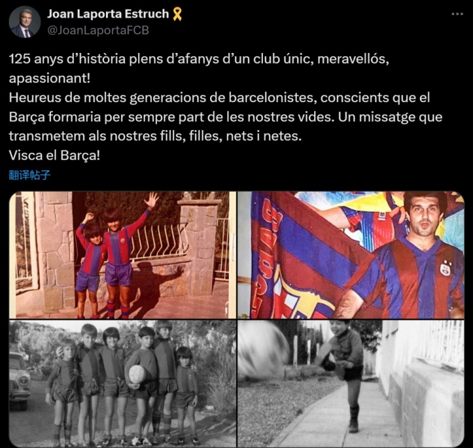Screen dimensions: 473x448
Task: Open the Joan Laporta Estruch display name
Action: (x=108, y=14)
